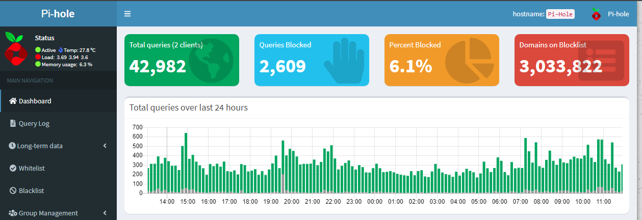Click the 14:00 label on chart axis

click(x=167, y=202)
